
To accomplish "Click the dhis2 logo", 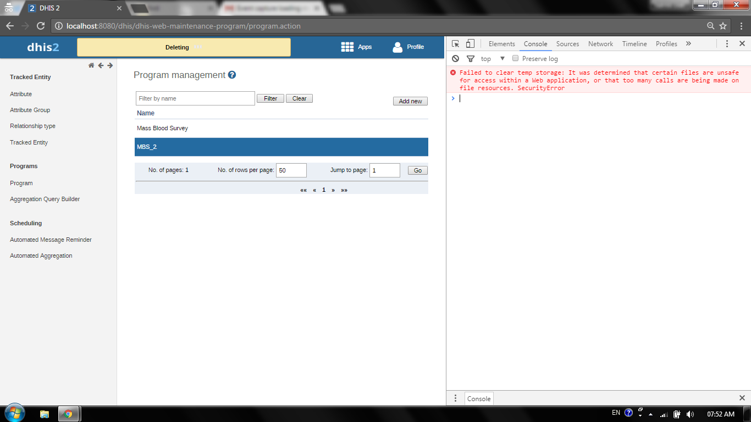I will pyautogui.click(x=43, y=47).
